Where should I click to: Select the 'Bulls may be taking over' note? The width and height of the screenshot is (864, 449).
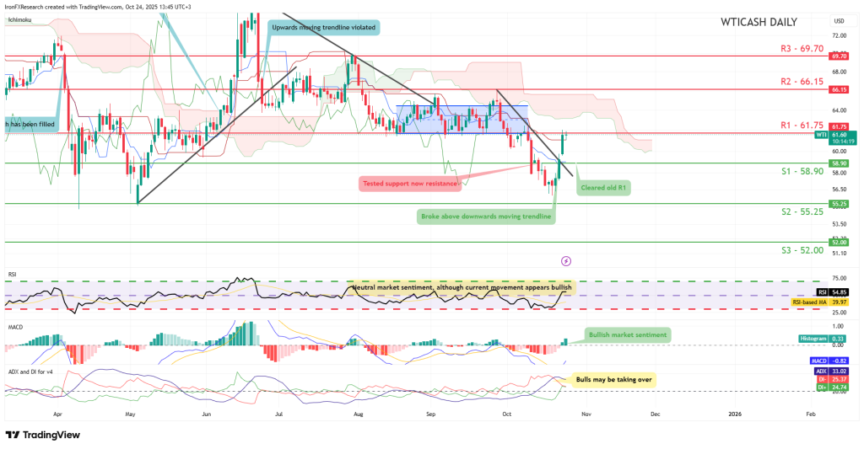pyautogui.click(x=613, y=381)
